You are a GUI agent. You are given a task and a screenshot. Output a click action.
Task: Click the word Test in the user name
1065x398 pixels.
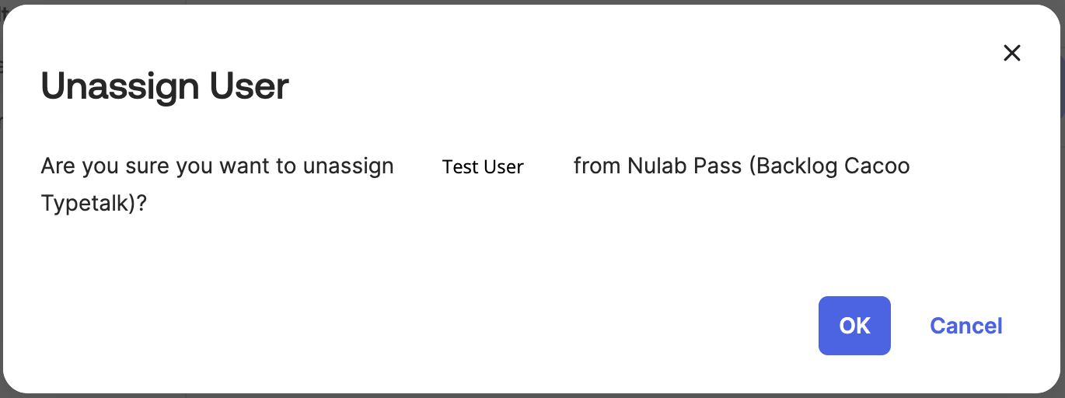(x=459, y=167)
